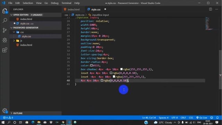Open notifications bell in status bar

click(217, 118)
